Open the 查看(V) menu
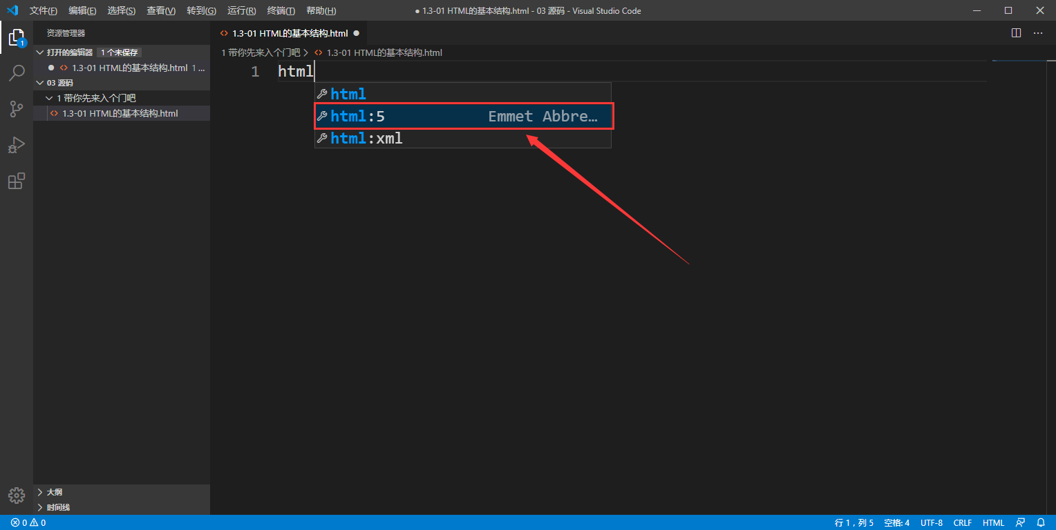Viewport: 1056px width, 530px height. 161,11
